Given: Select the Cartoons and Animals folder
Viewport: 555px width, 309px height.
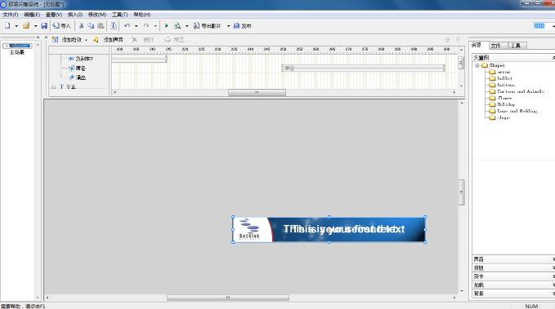Looking at the screenshot, I should (521, 91).
